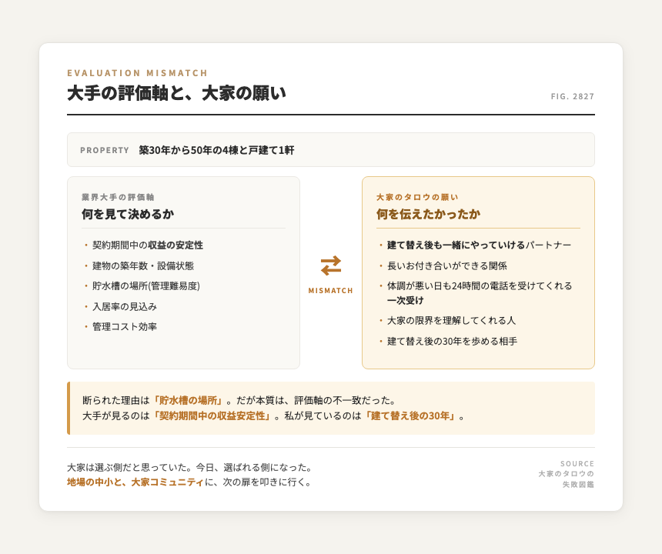
Task: Click the 大家のタロウの願い subheading
Action: point(417,197)
